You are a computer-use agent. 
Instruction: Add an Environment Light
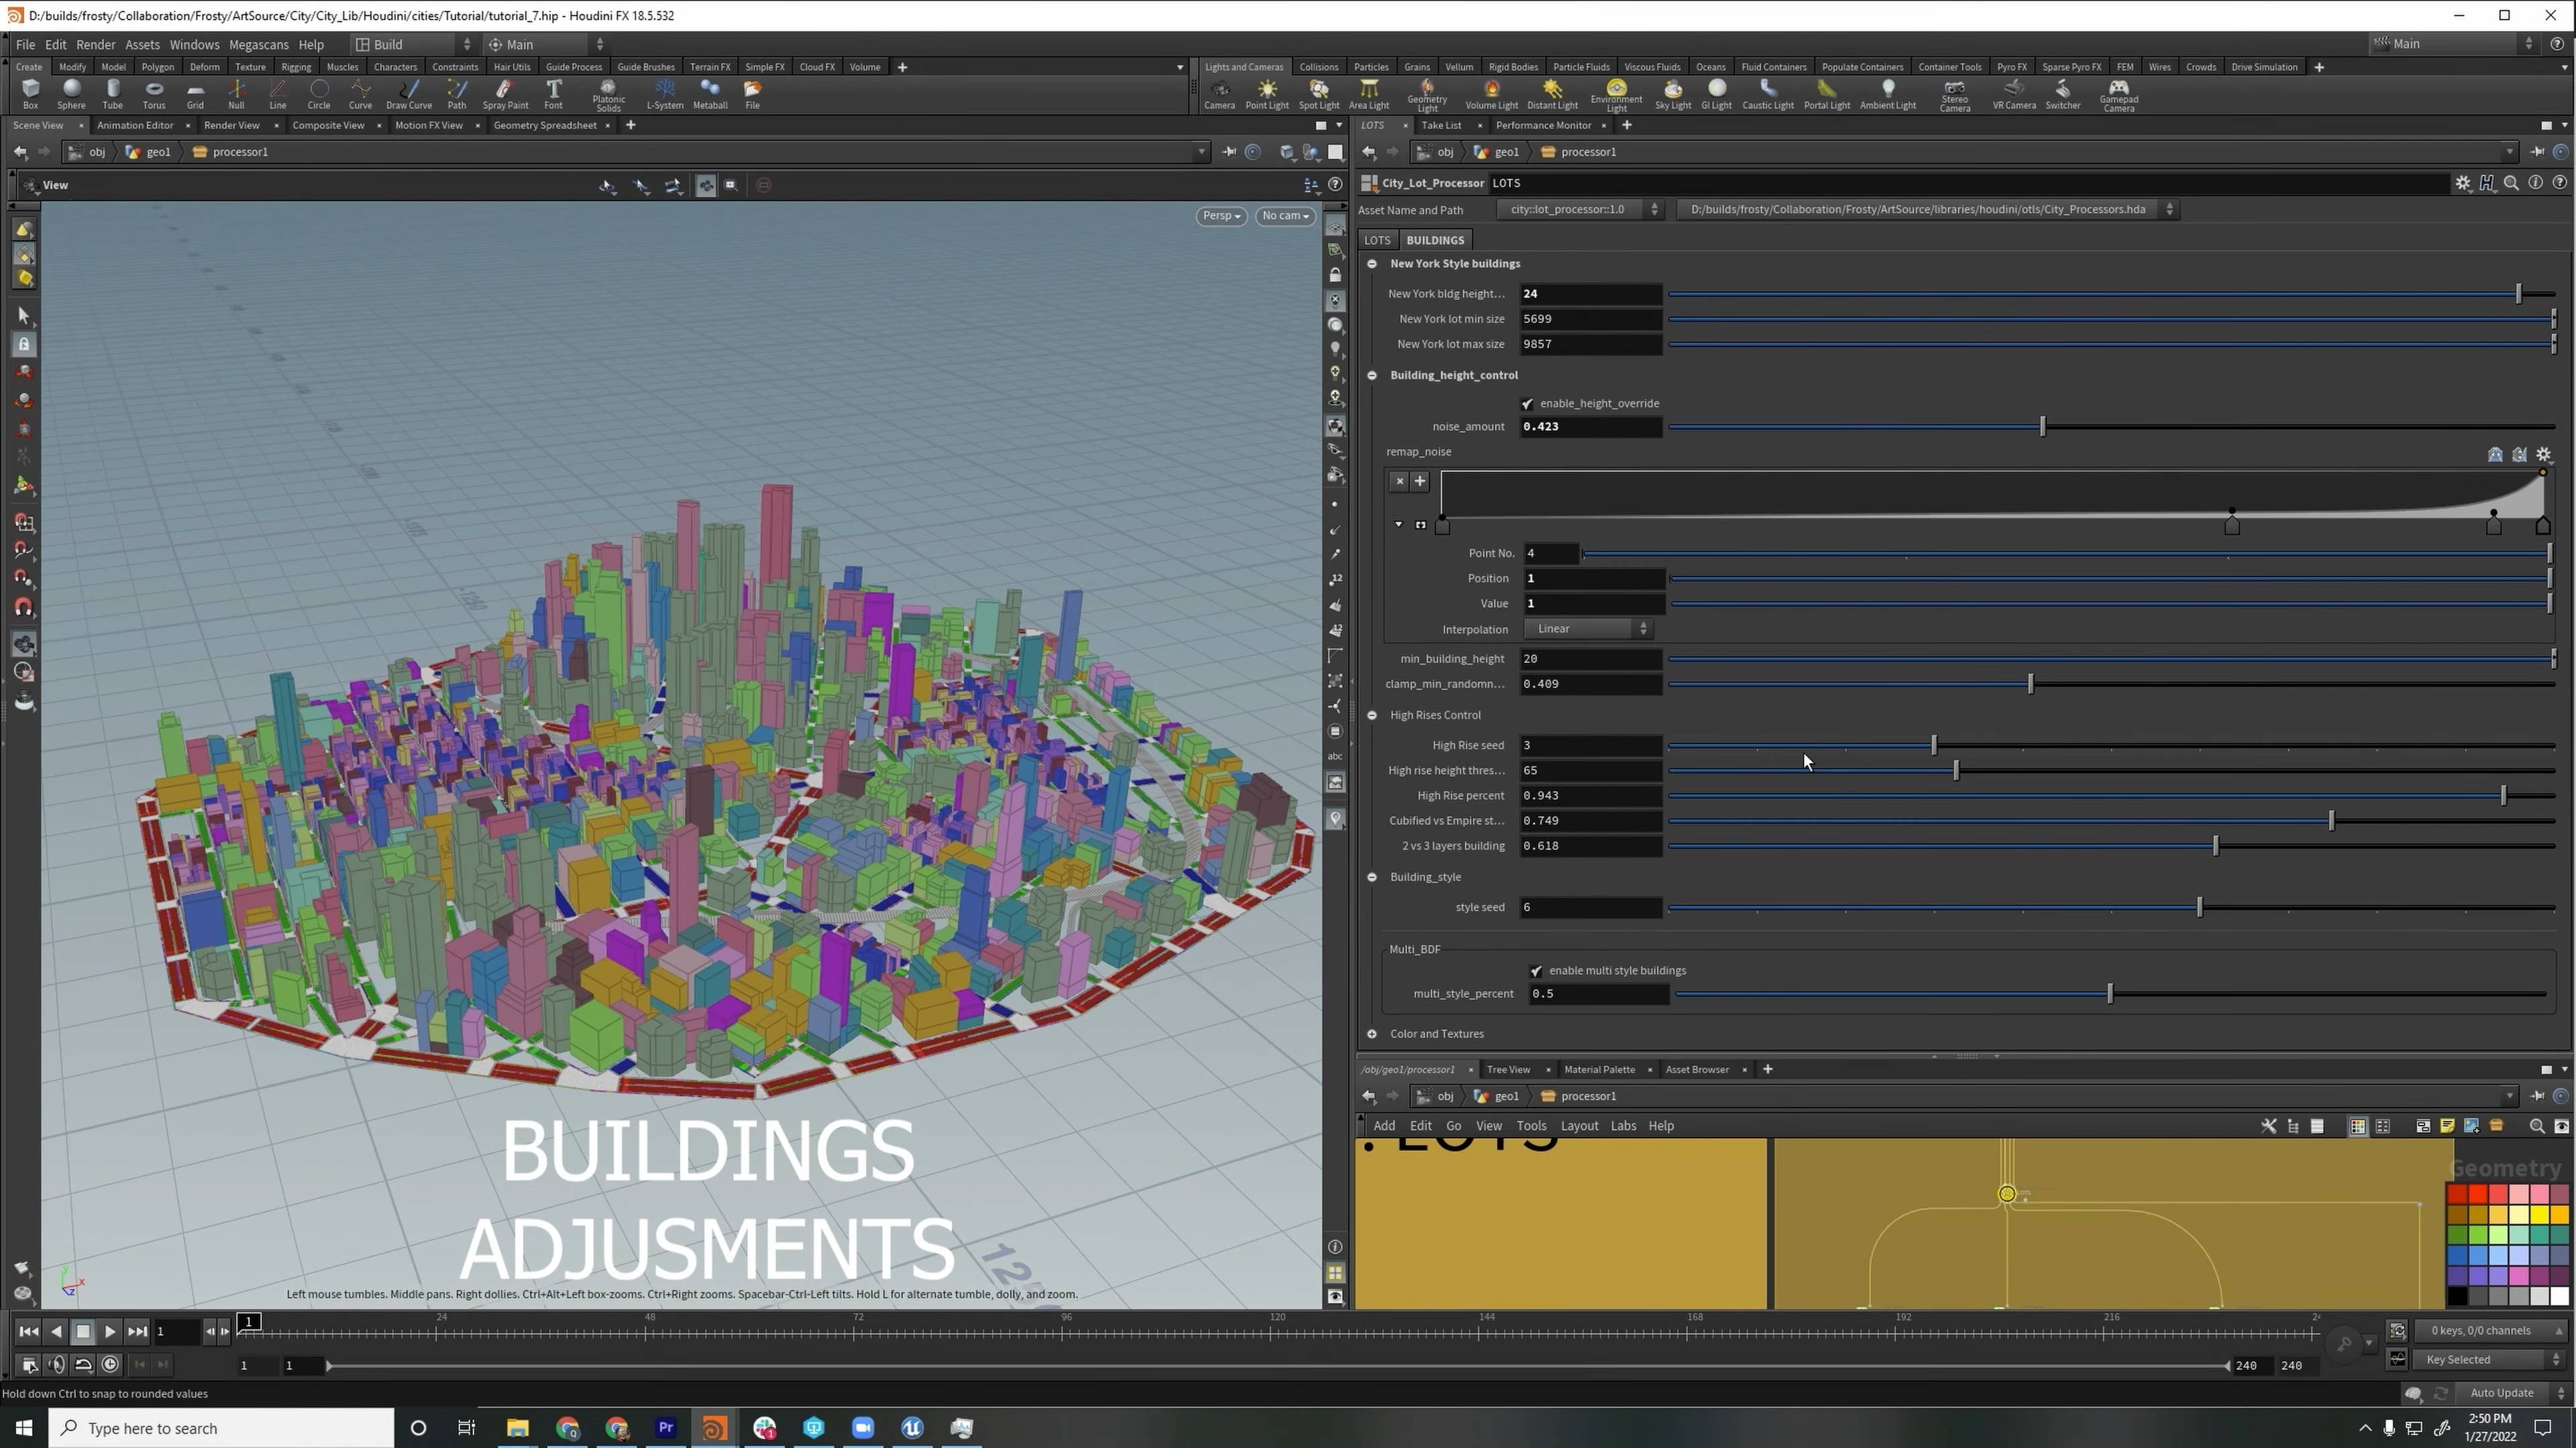[x=1616, y=96]
